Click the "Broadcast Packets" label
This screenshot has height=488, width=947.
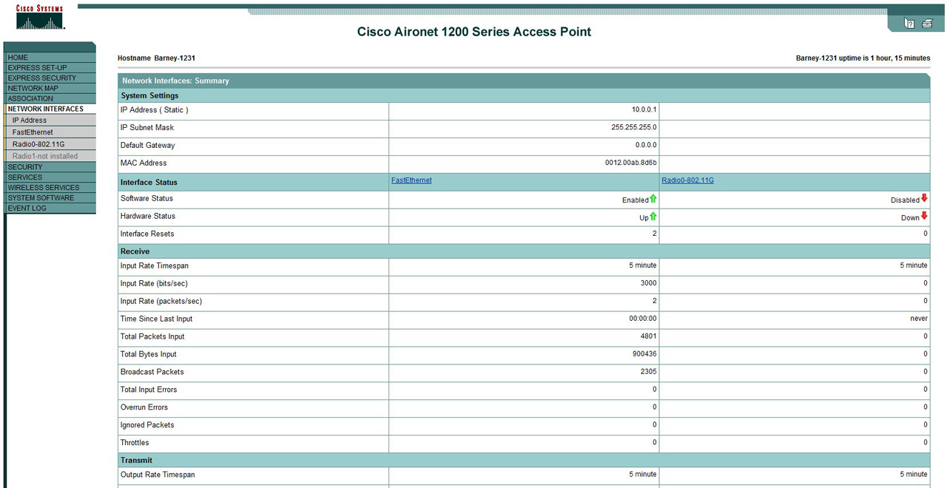(152, 372)
